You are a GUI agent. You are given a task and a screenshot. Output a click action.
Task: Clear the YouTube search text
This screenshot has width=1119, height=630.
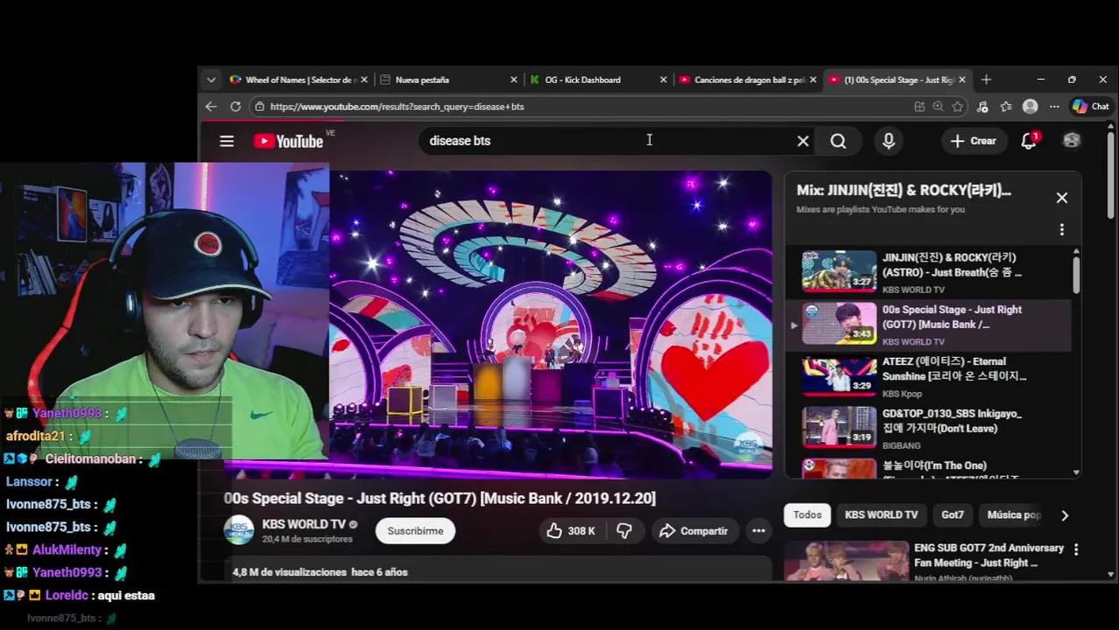(x=803, y=141)
